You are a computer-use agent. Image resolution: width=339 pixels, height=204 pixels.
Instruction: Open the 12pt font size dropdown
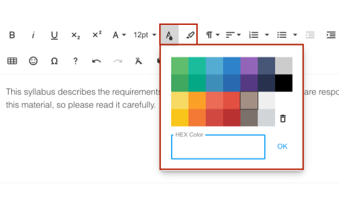(145, 35)
